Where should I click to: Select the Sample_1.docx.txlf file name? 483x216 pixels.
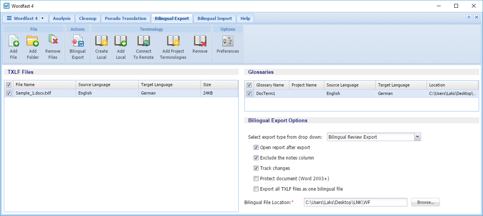(x=33, y=93)
